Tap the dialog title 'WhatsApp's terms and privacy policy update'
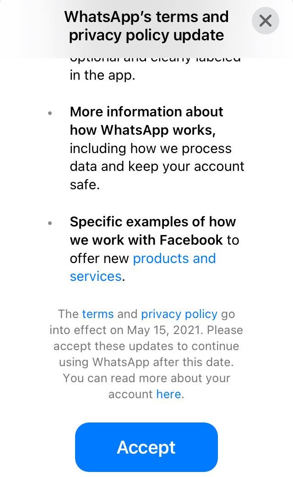The height and width of the screenshot is (477, 293). (x=146, y=26)
